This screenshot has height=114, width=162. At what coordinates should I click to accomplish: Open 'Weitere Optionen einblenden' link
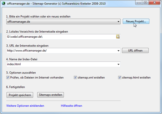(x=25, y=106)
